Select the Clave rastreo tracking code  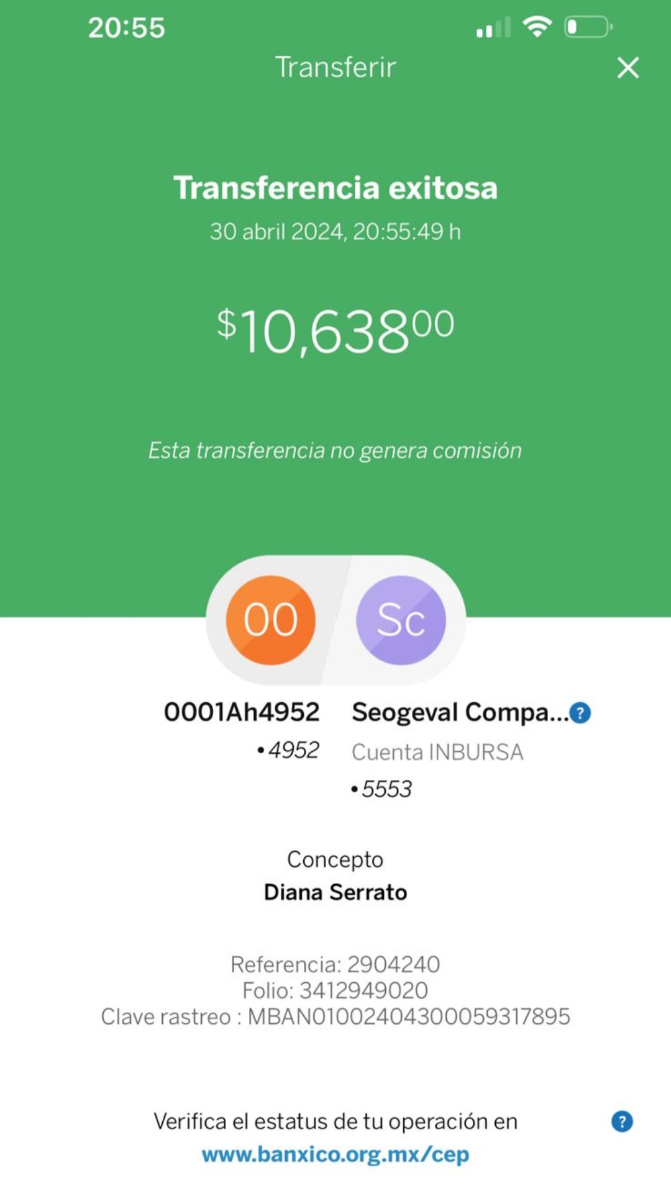pos(409,1017)
